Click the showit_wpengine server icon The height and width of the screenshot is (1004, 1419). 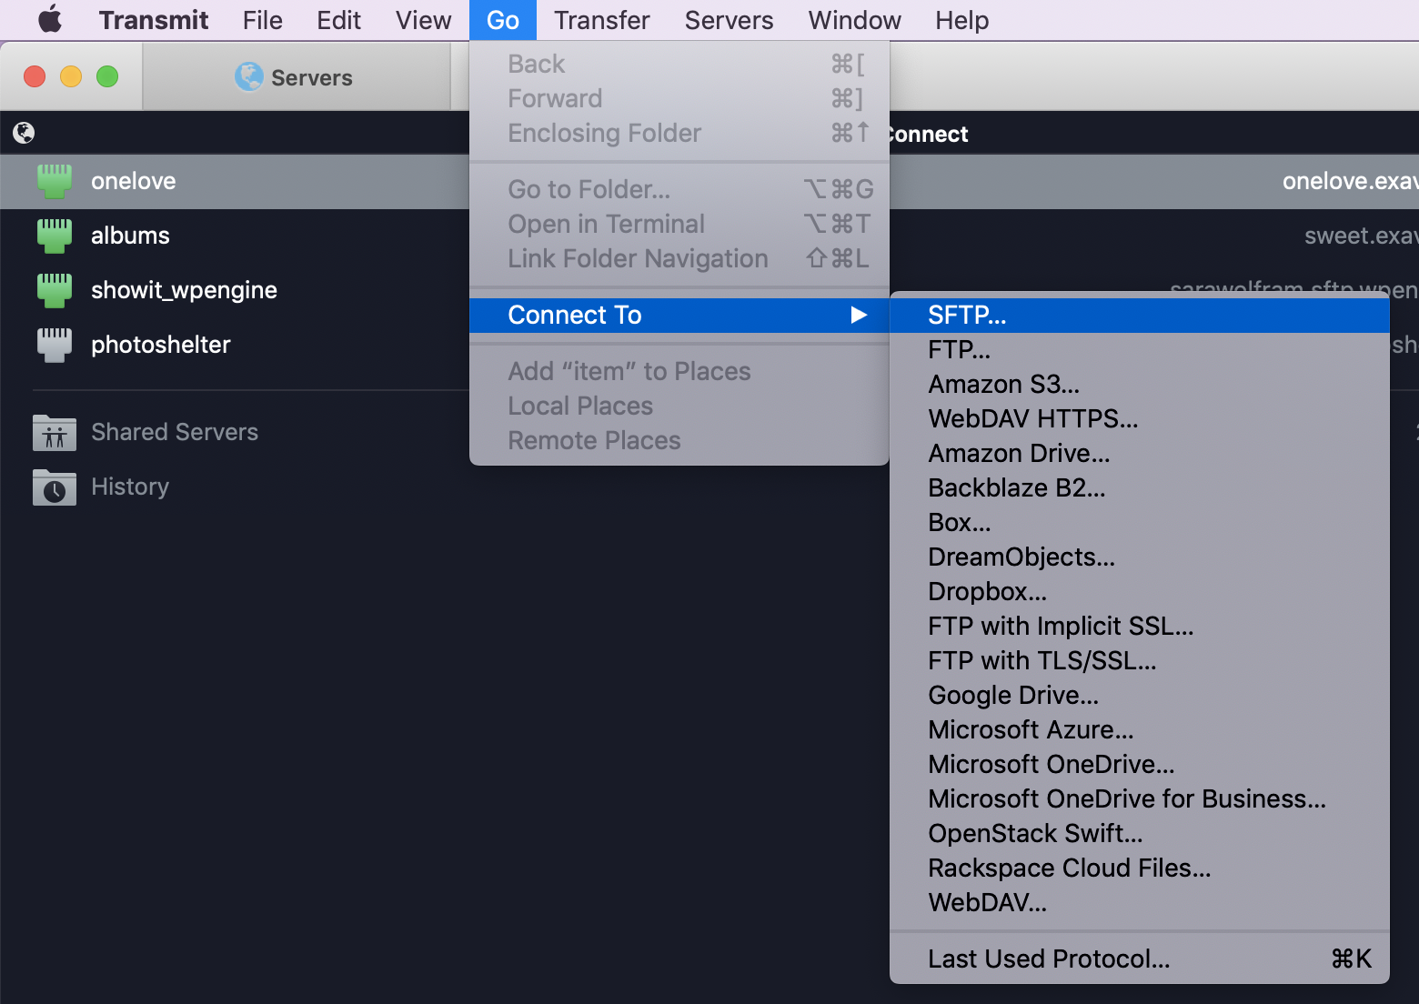coord(55,290)
